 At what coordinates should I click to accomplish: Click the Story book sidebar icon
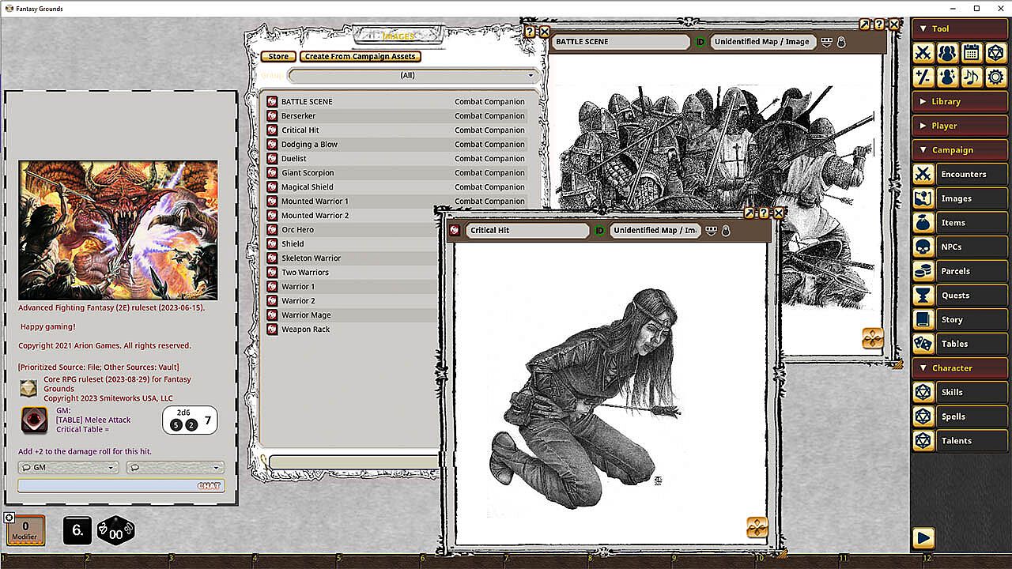pos(923,320)
